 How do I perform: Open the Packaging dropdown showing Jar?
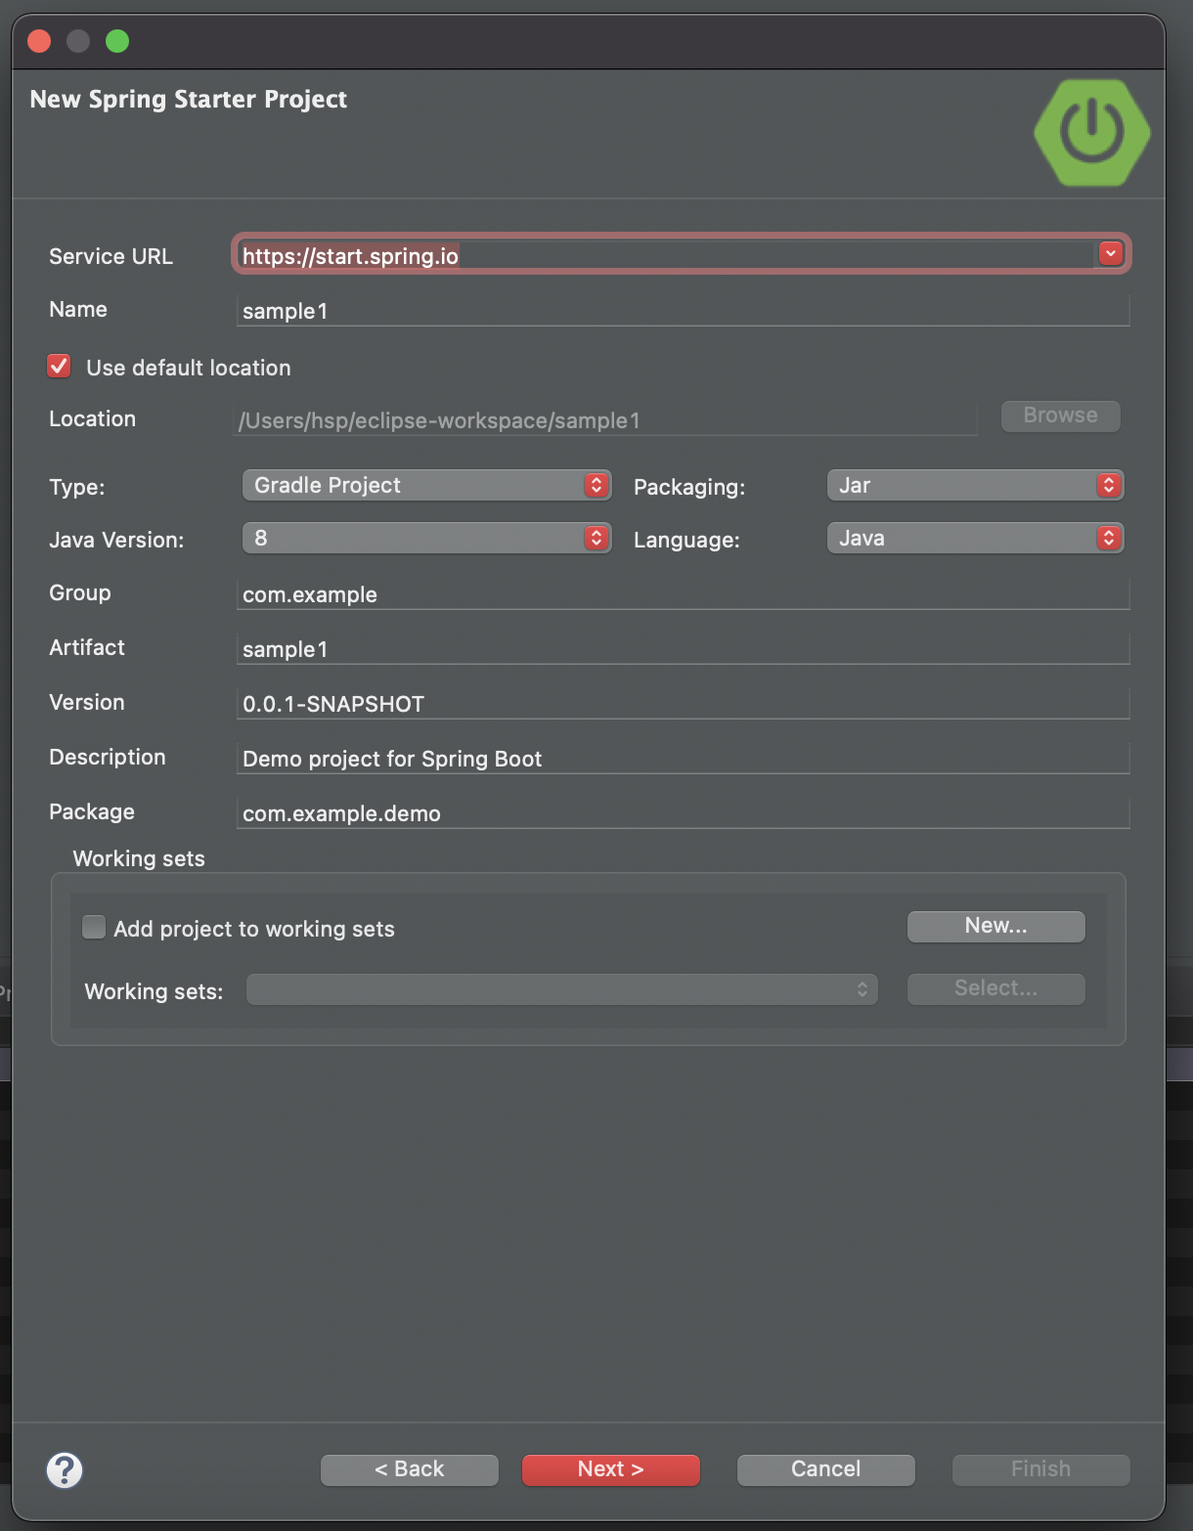(x=975, y=485)
